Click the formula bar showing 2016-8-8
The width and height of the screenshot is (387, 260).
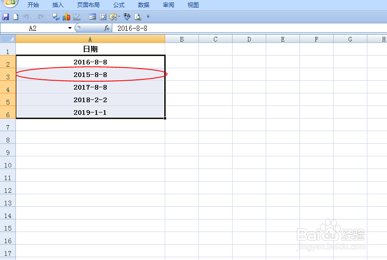[x=249, y=28]
